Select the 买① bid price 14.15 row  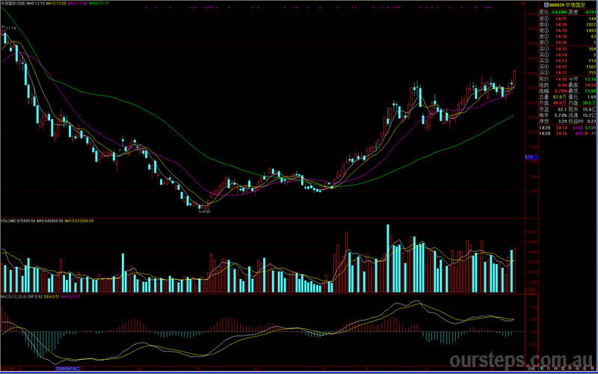point(567,49)
